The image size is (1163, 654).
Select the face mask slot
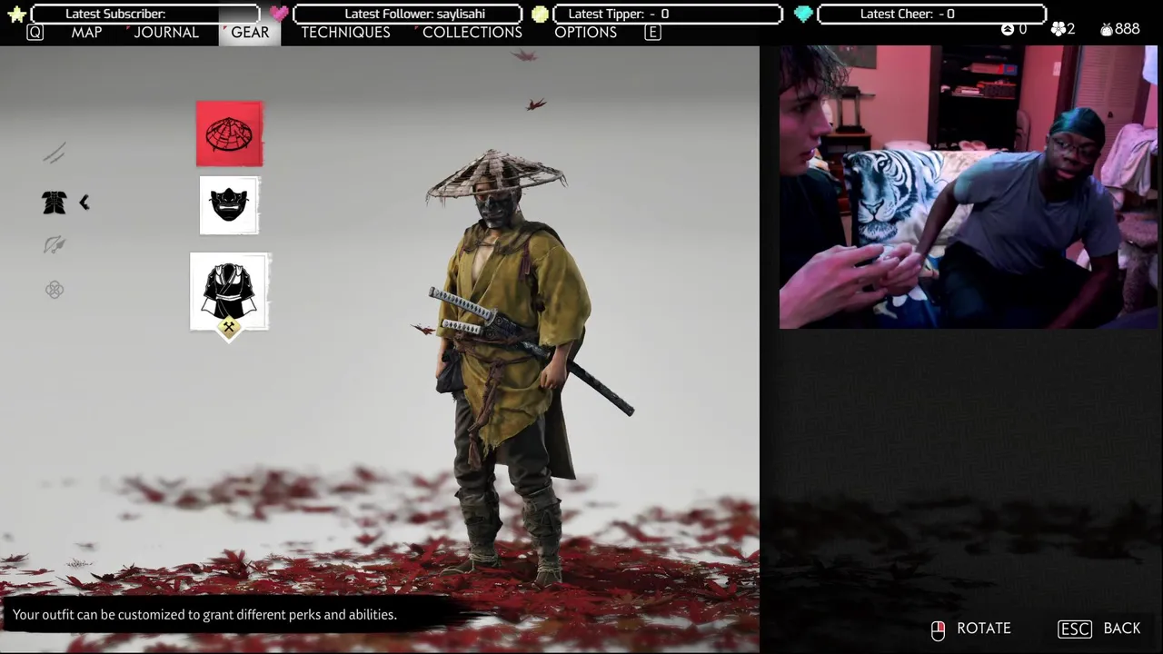point(229,205)
